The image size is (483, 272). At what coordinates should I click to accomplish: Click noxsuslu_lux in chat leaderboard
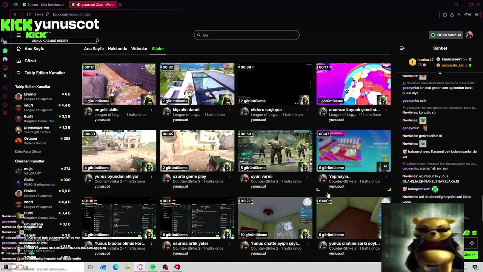[x=453, y=65]
